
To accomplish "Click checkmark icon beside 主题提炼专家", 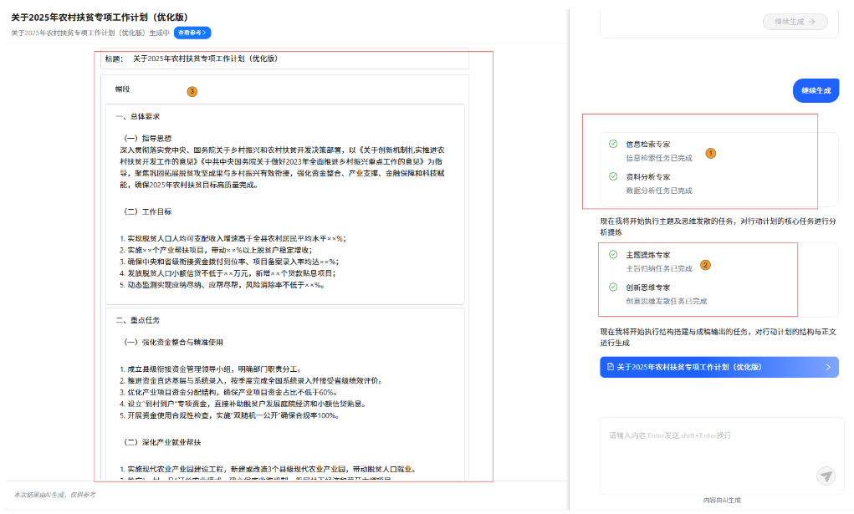I will pyautogui.click(x=613, y=254).
